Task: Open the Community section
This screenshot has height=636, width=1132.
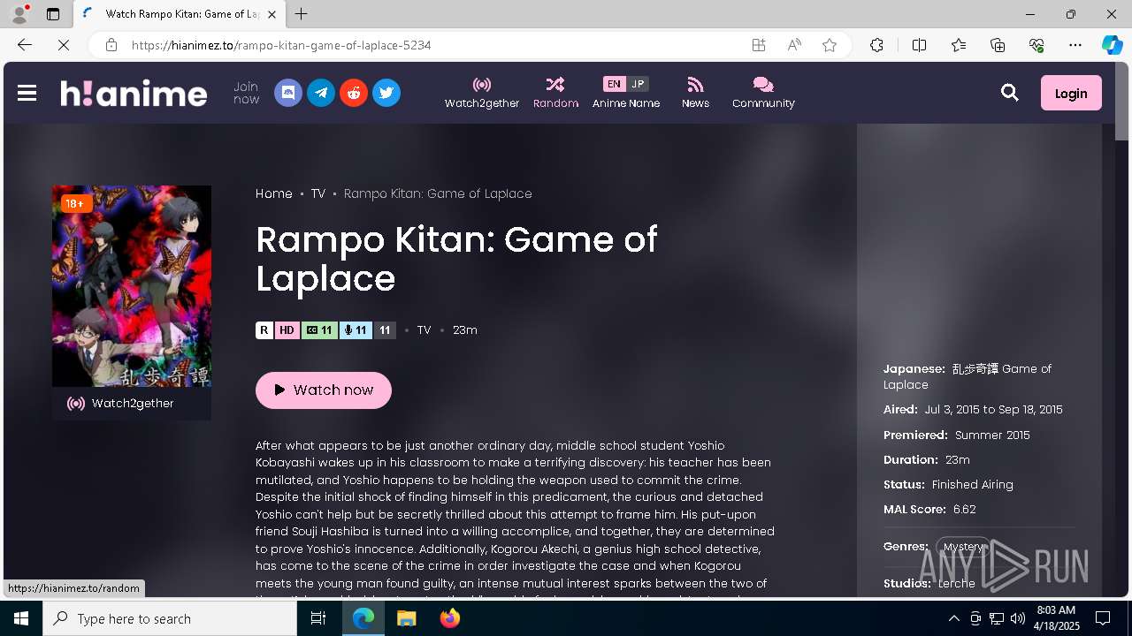Action: pos(763,93)
